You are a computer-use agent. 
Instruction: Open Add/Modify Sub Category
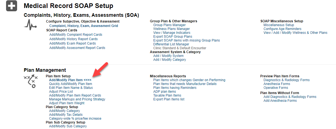68,126
